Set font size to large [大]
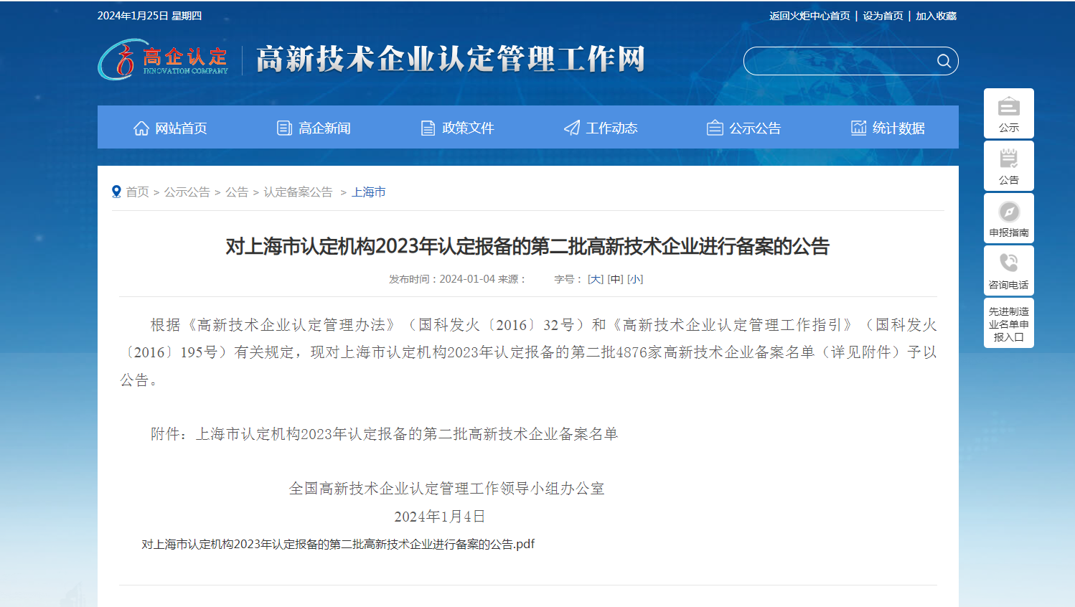The width and height of the screenshot is (1075, 607). pyautogui.click(x=596, y=279)
